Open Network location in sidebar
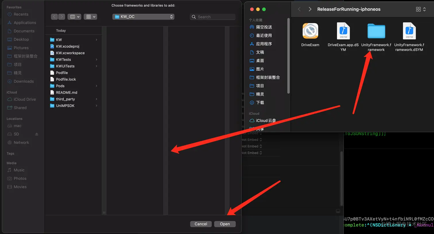The height and width of the screenshot is (234, 434). (18, 143)
